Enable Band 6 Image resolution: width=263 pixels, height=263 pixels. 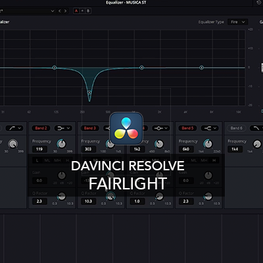tap(236, 128)
